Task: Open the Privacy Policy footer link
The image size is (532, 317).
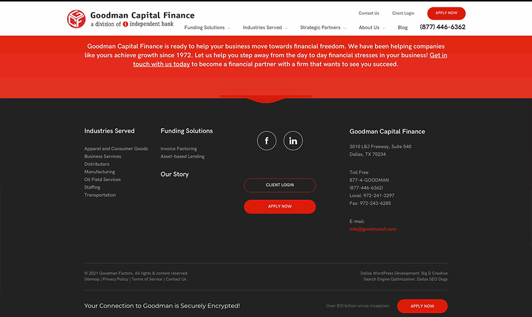Action: (115, 279)
